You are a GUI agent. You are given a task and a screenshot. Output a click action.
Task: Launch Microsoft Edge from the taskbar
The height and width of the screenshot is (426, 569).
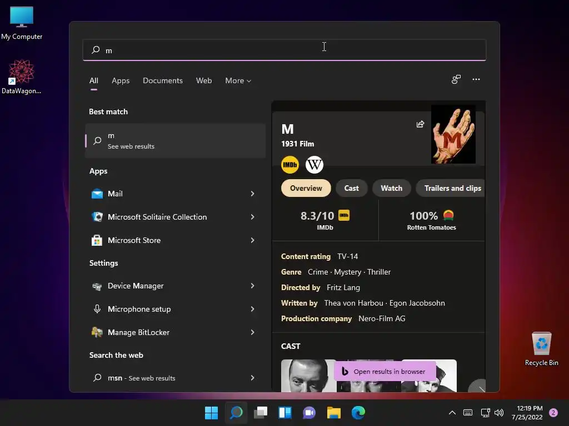(x=358, y=413)
